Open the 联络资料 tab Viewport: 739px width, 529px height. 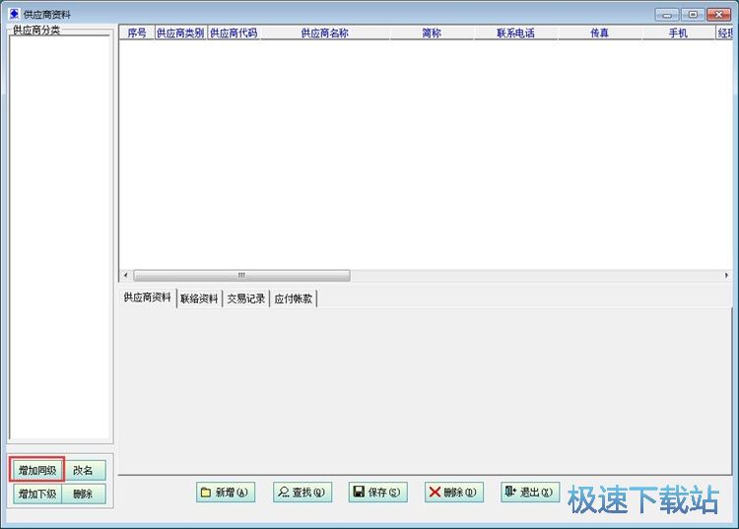pyautogui.click(x=199, y=298)
